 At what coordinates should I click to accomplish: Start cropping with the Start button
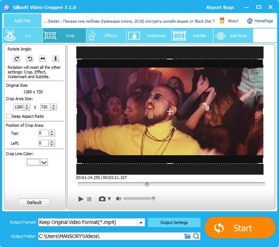tap(240, 228)
